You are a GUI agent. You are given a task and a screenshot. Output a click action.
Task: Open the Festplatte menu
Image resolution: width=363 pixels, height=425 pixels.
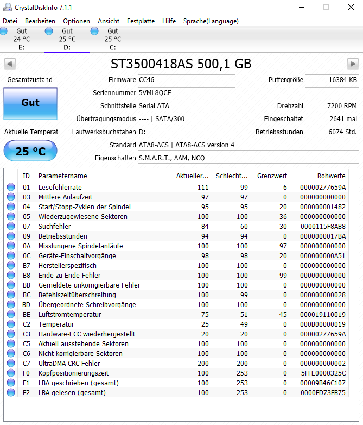click(141, 21)
